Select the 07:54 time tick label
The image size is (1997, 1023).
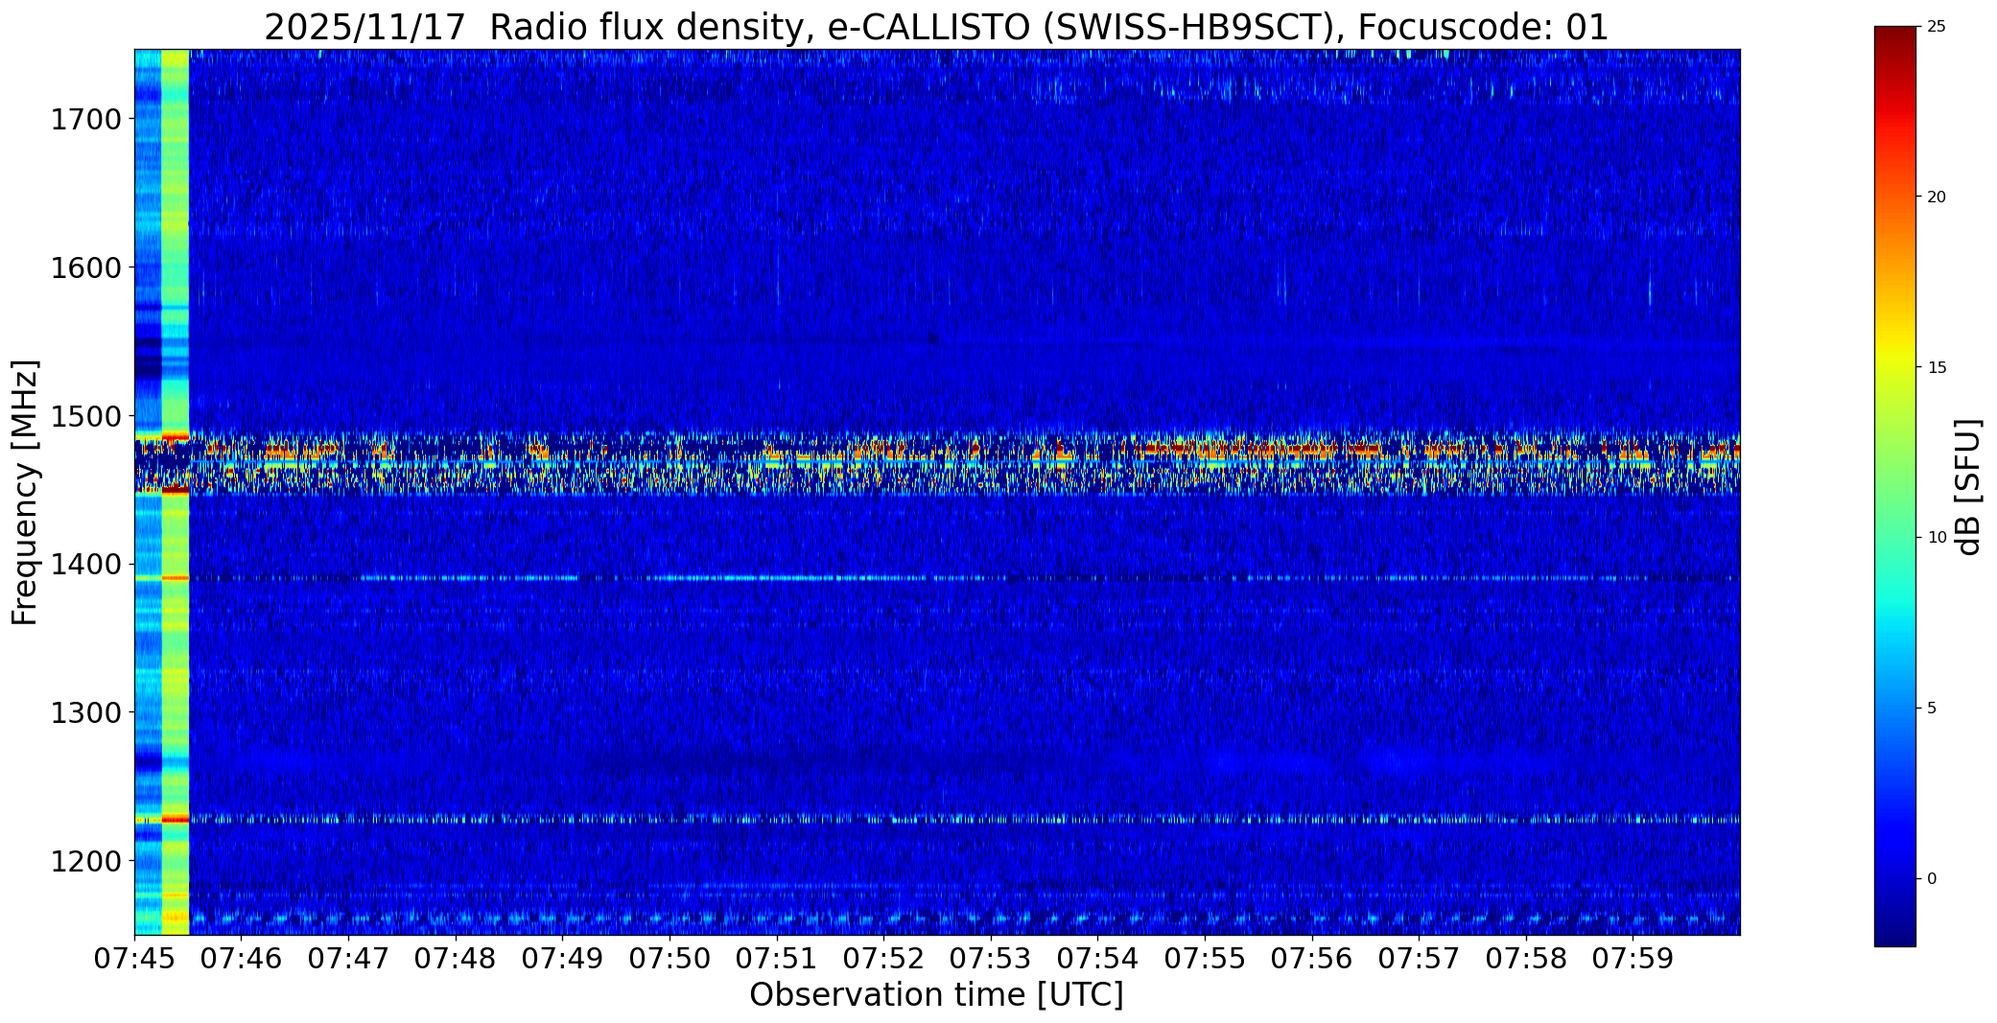pos(1097,959)
